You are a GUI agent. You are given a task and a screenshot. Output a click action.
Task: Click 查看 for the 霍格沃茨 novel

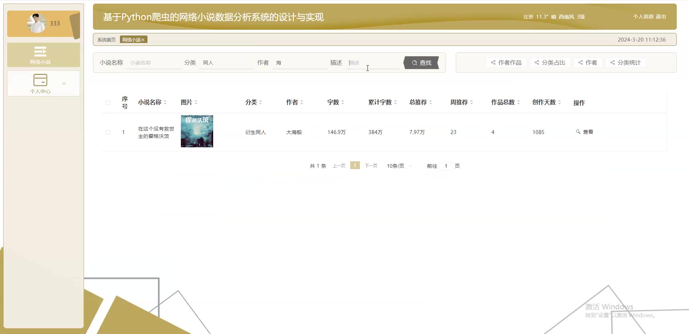point(585,132)
